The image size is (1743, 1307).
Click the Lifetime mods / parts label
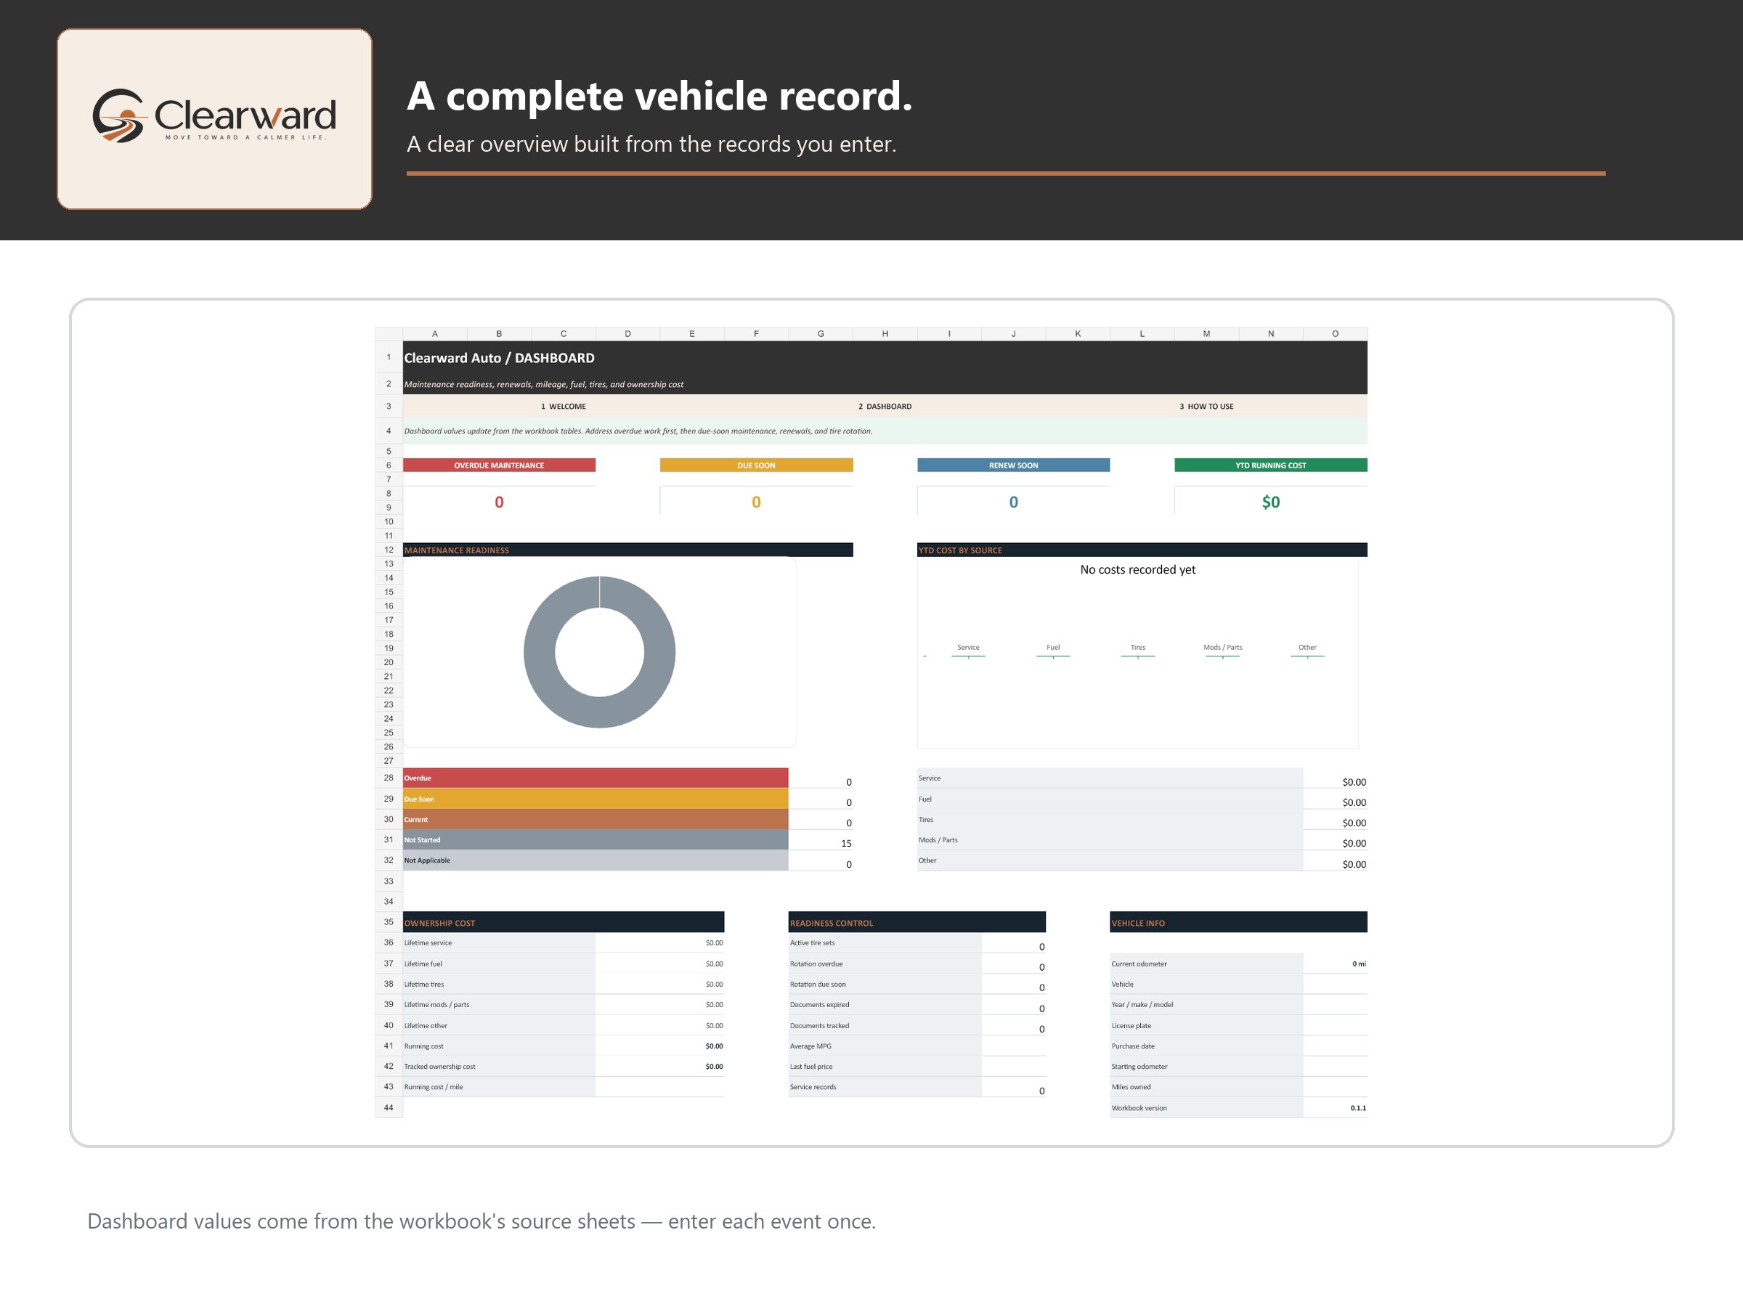pyautogui.click(x=436, y=1004)
